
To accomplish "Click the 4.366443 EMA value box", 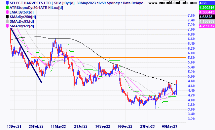I will tap(207, 12).
